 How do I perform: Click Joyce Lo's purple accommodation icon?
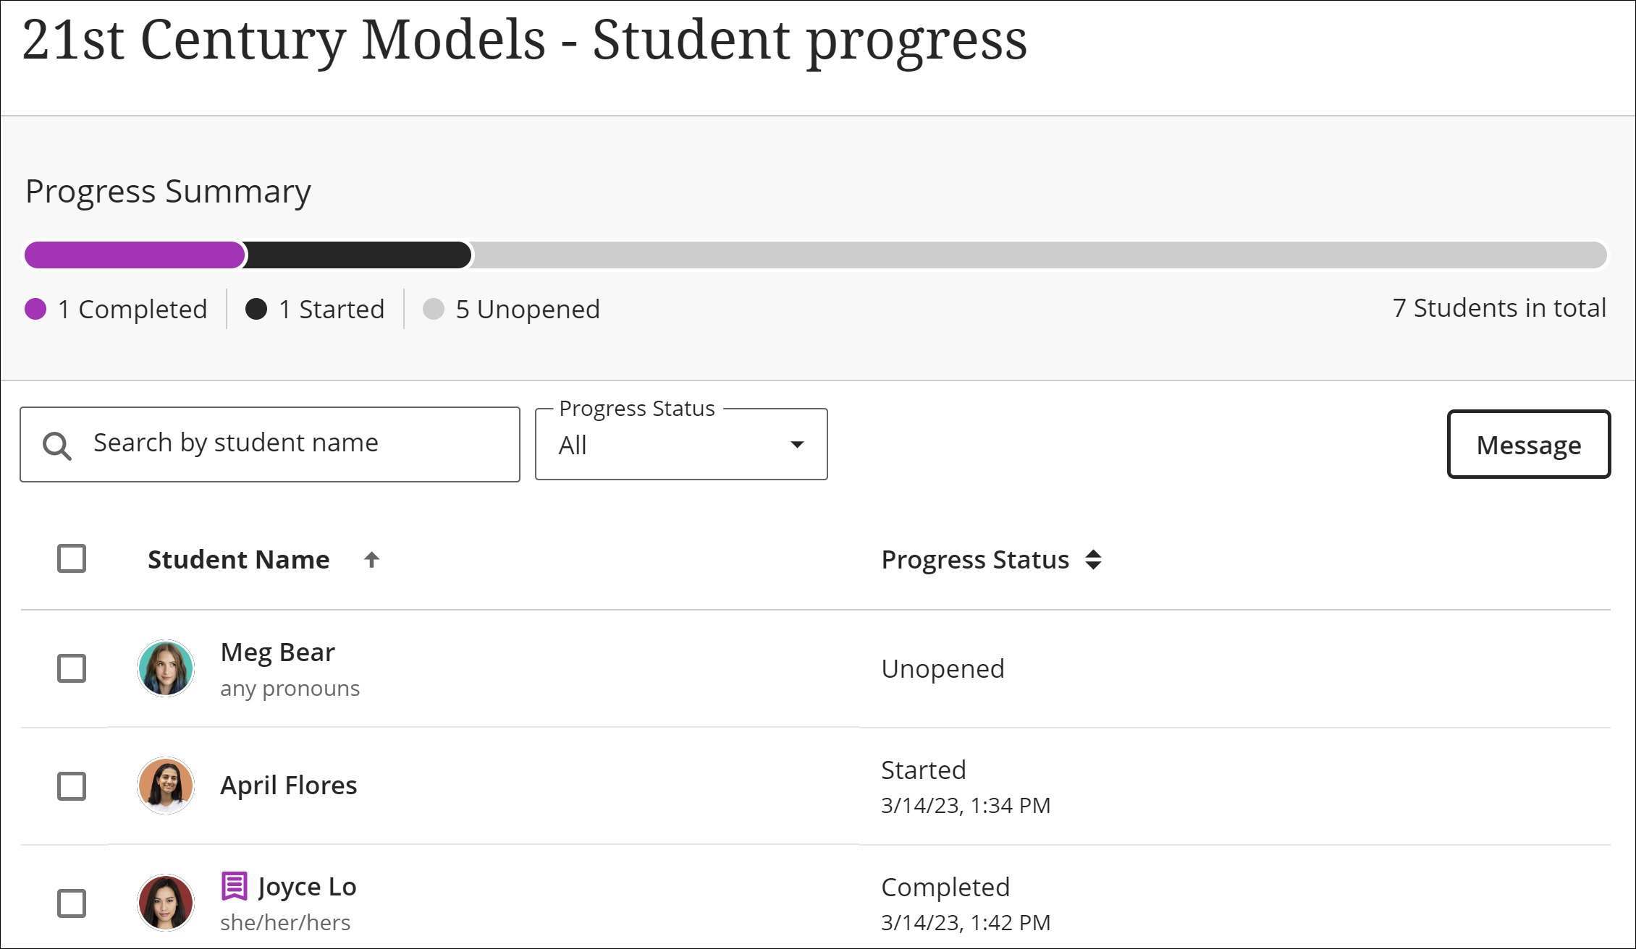tap(233, 886)
